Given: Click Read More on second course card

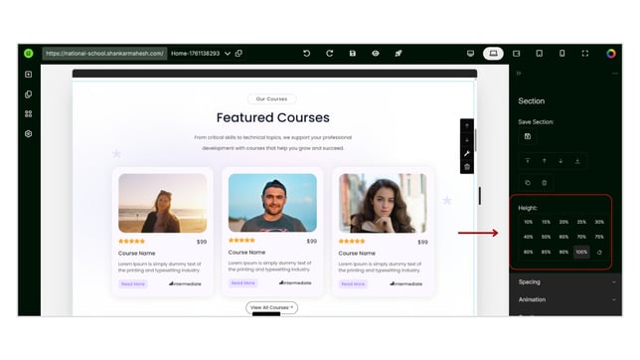Looking at the screenshot, I should click(242, 283).
